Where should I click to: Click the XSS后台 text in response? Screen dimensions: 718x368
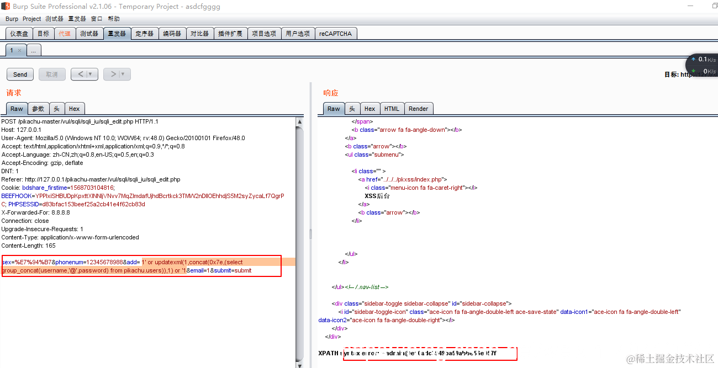377,196
